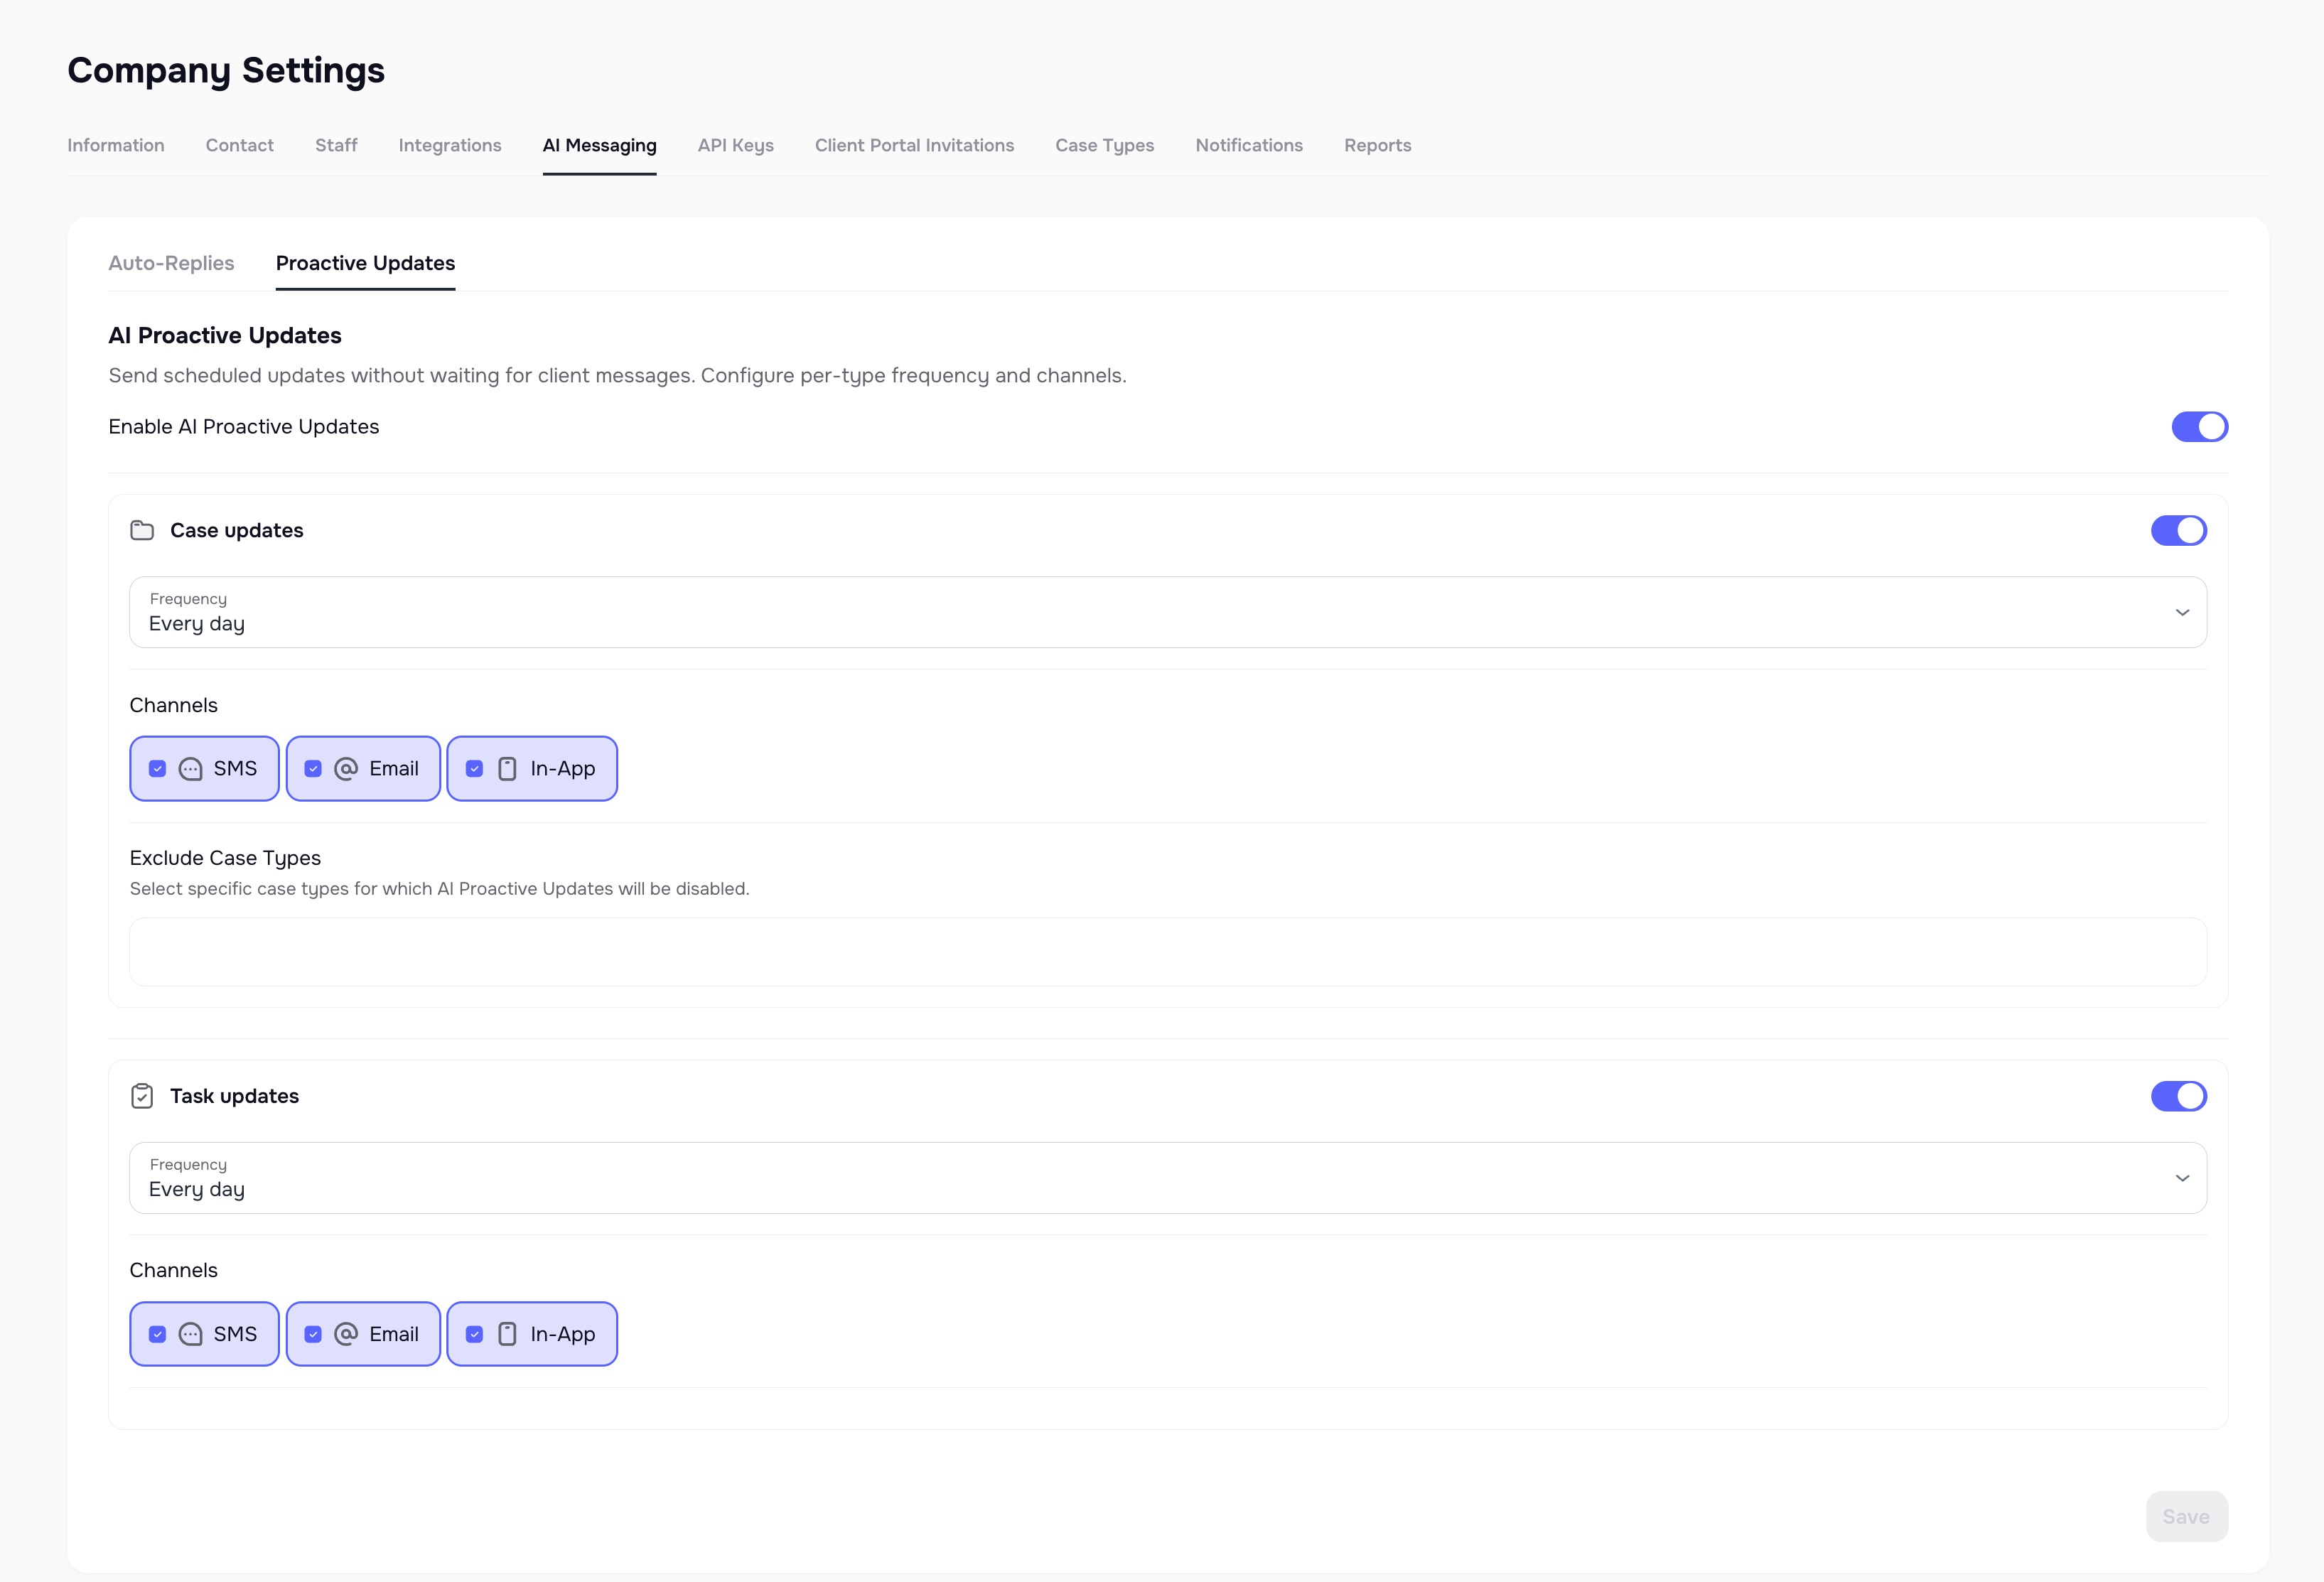Click the Email @ icon under Task updates channels
The height and width of the screenshot is (1582, 2324).
pyautogui.click(x=347, y=1333)
